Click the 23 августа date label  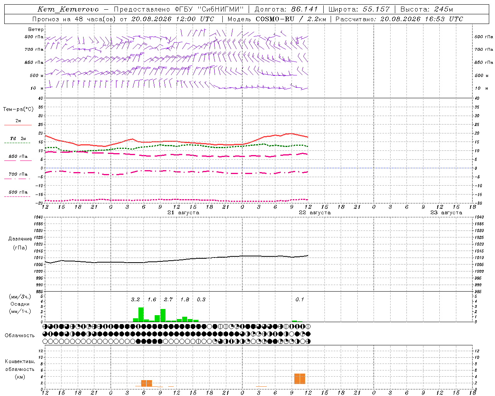click(446, 213)
